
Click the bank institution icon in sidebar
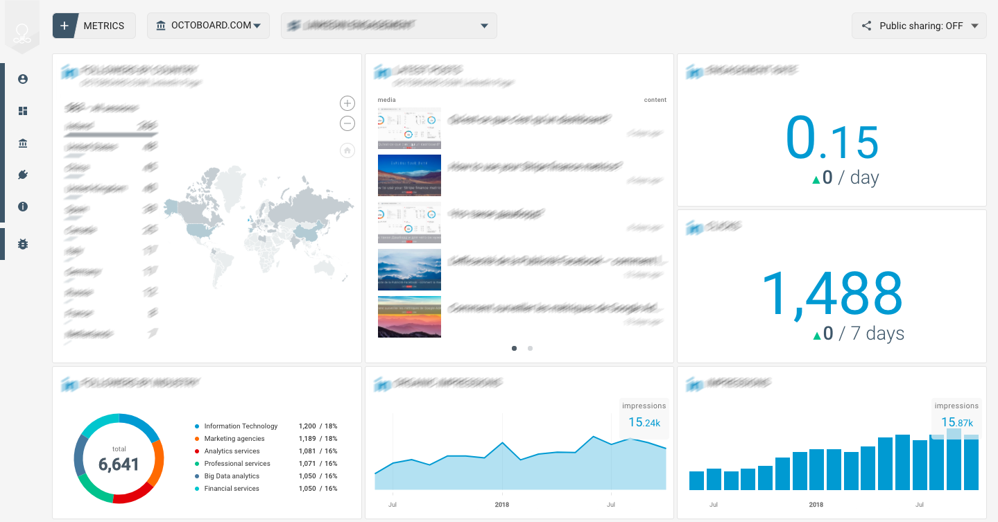(x=22, y=143)
